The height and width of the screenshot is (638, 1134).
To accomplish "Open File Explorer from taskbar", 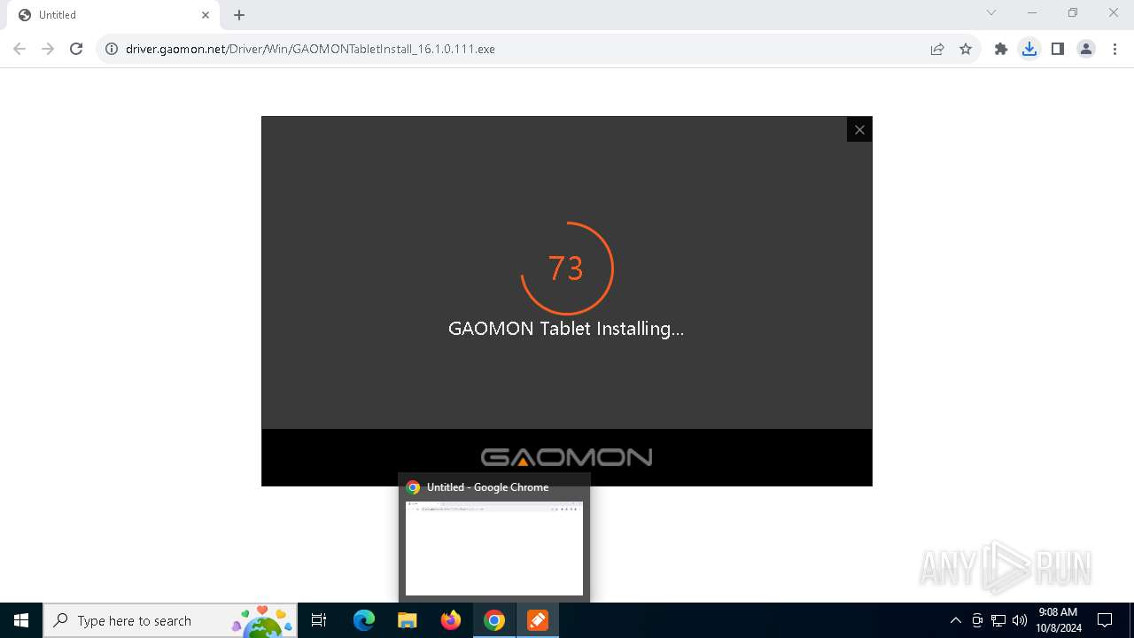I will [x=408, y=620].
